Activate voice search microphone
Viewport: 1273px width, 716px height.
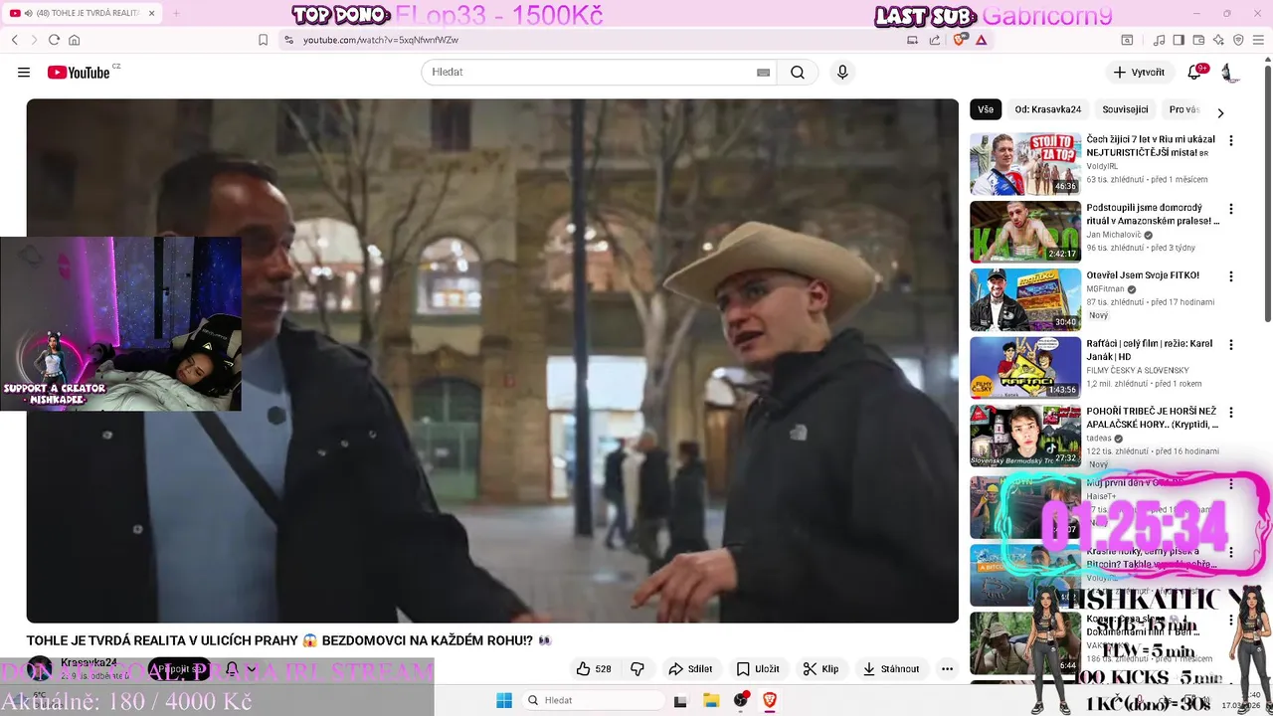(x=842, y=73)
